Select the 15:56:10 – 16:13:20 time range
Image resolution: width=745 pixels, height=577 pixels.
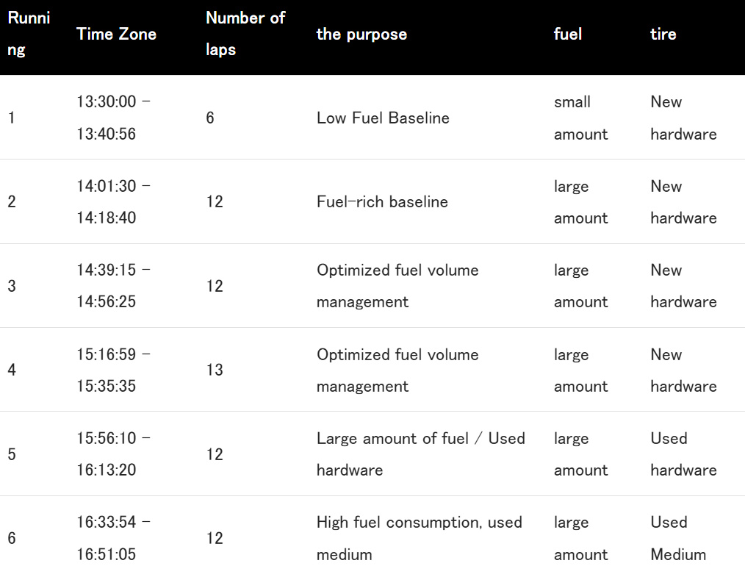tap(113, 454)
